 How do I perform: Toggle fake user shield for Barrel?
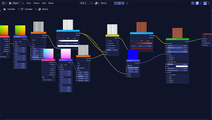116,3
